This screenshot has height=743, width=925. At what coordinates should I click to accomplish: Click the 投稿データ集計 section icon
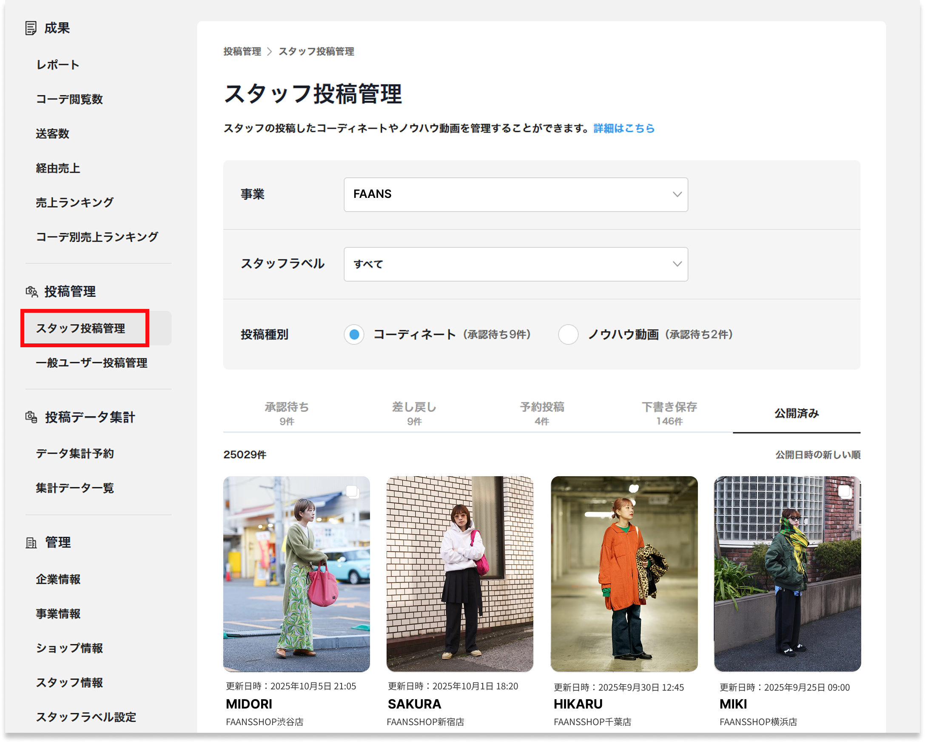pyautogui.click(x=31, y=417)
